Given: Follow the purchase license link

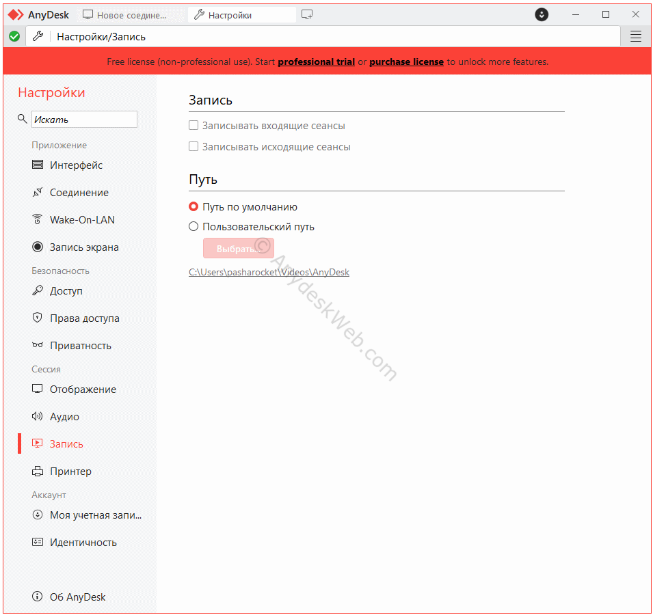Looking at the screenshot, I should tap(406, 61).
